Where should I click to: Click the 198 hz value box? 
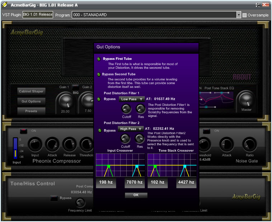(106, 182)
